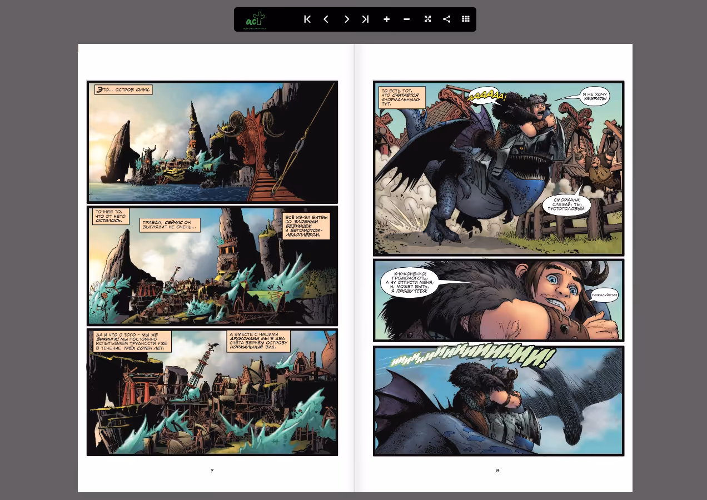The image size is (707, 500).
Task: Go to the first page
Action: 307,19
